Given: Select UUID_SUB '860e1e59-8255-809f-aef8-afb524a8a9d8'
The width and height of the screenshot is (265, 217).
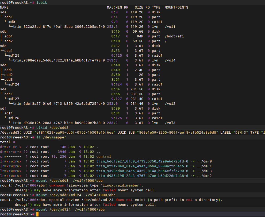Looking at the screenshot, I should coord(178,132).
